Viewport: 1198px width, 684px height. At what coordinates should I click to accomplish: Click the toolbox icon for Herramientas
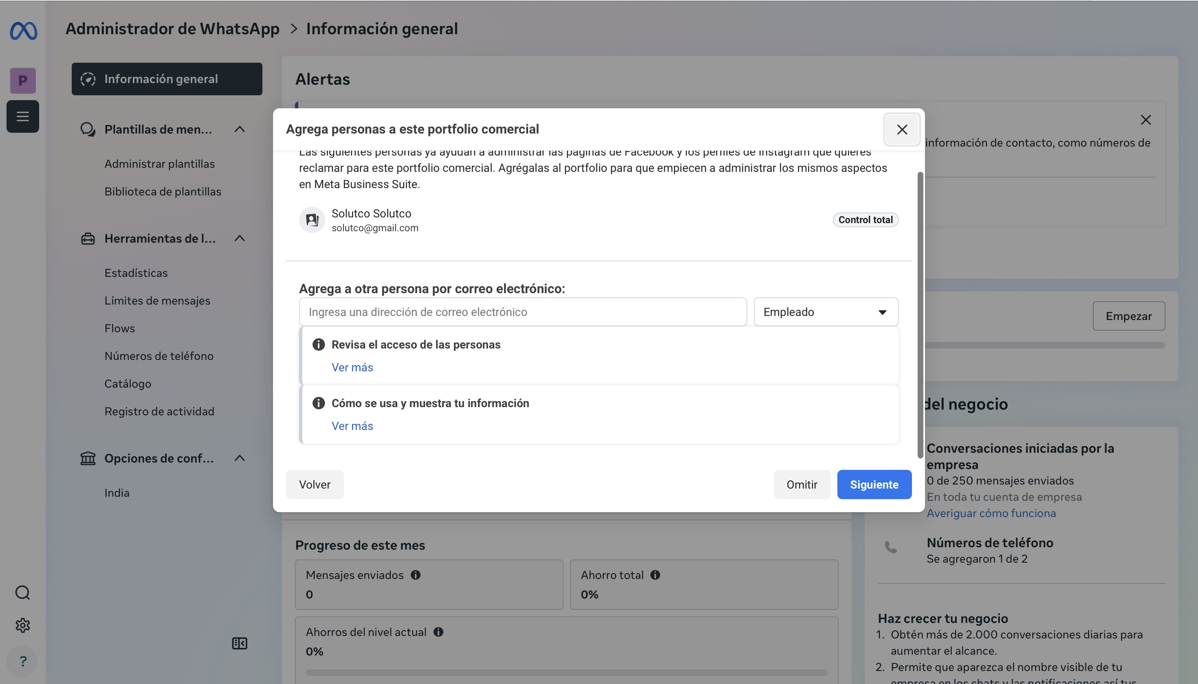88,239
